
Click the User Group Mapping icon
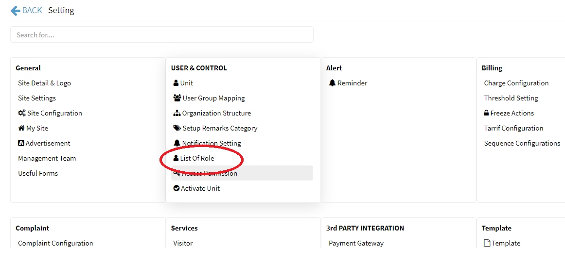pos(177,98)
